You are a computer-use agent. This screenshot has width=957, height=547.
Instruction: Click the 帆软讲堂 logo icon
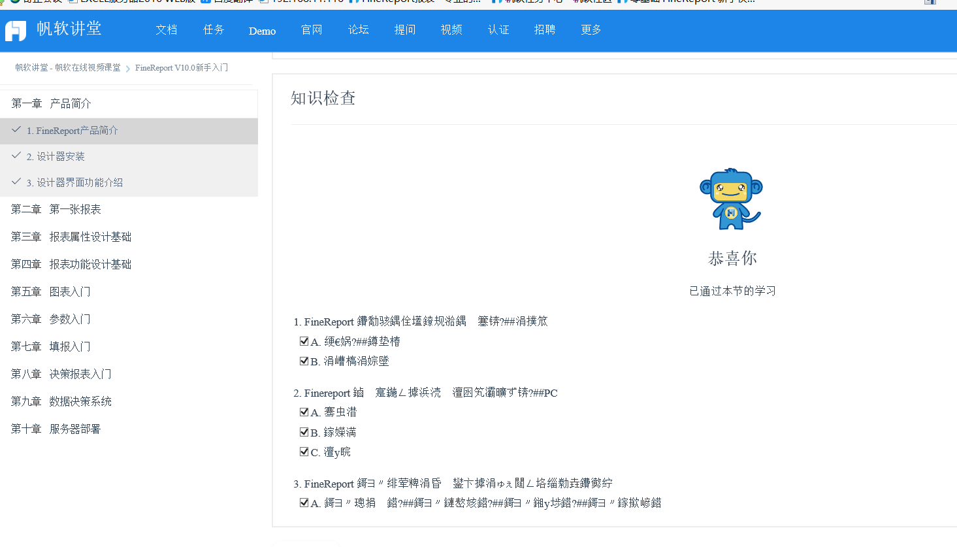tap(16, 31)
